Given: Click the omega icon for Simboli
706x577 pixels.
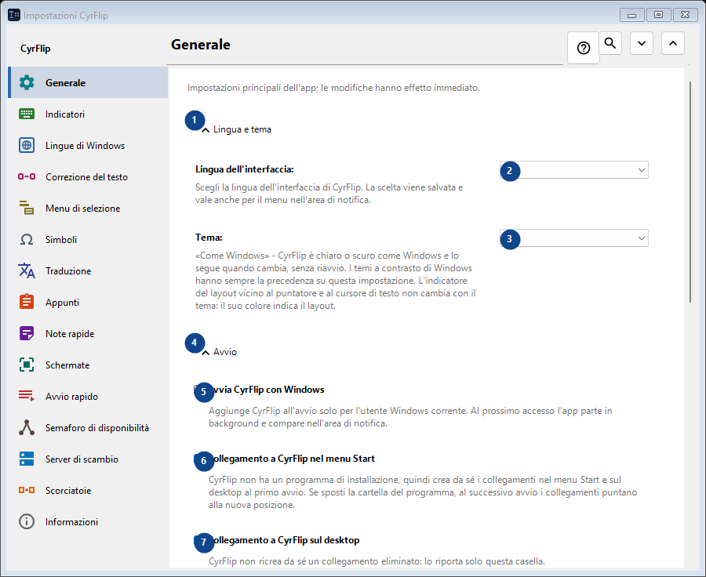Looking at the screenshot, I should click(27, 239).
